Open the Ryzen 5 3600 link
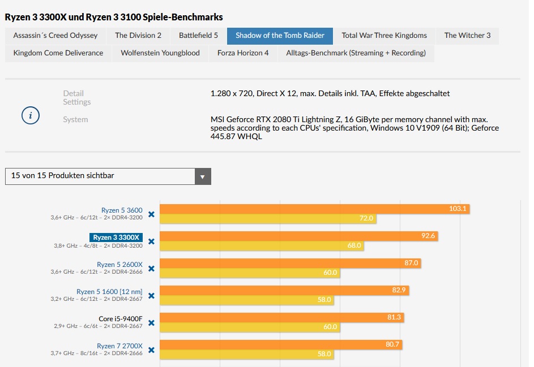The width and height of the screenshot is (534, 367). point(122,210)
